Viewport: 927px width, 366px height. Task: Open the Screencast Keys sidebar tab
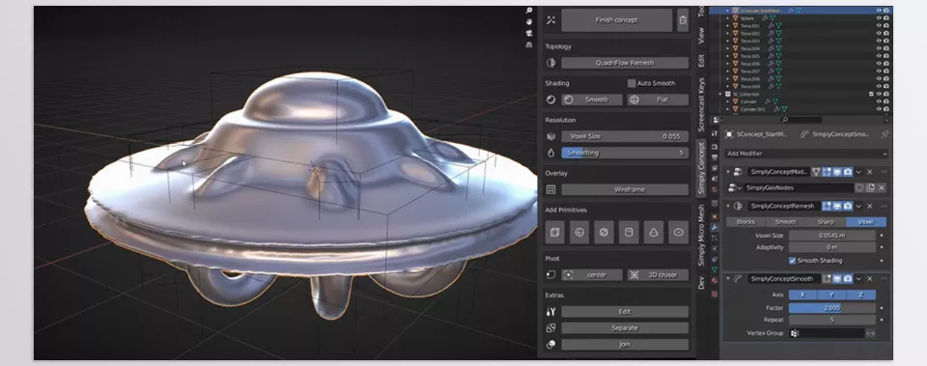tap(701, 104)
